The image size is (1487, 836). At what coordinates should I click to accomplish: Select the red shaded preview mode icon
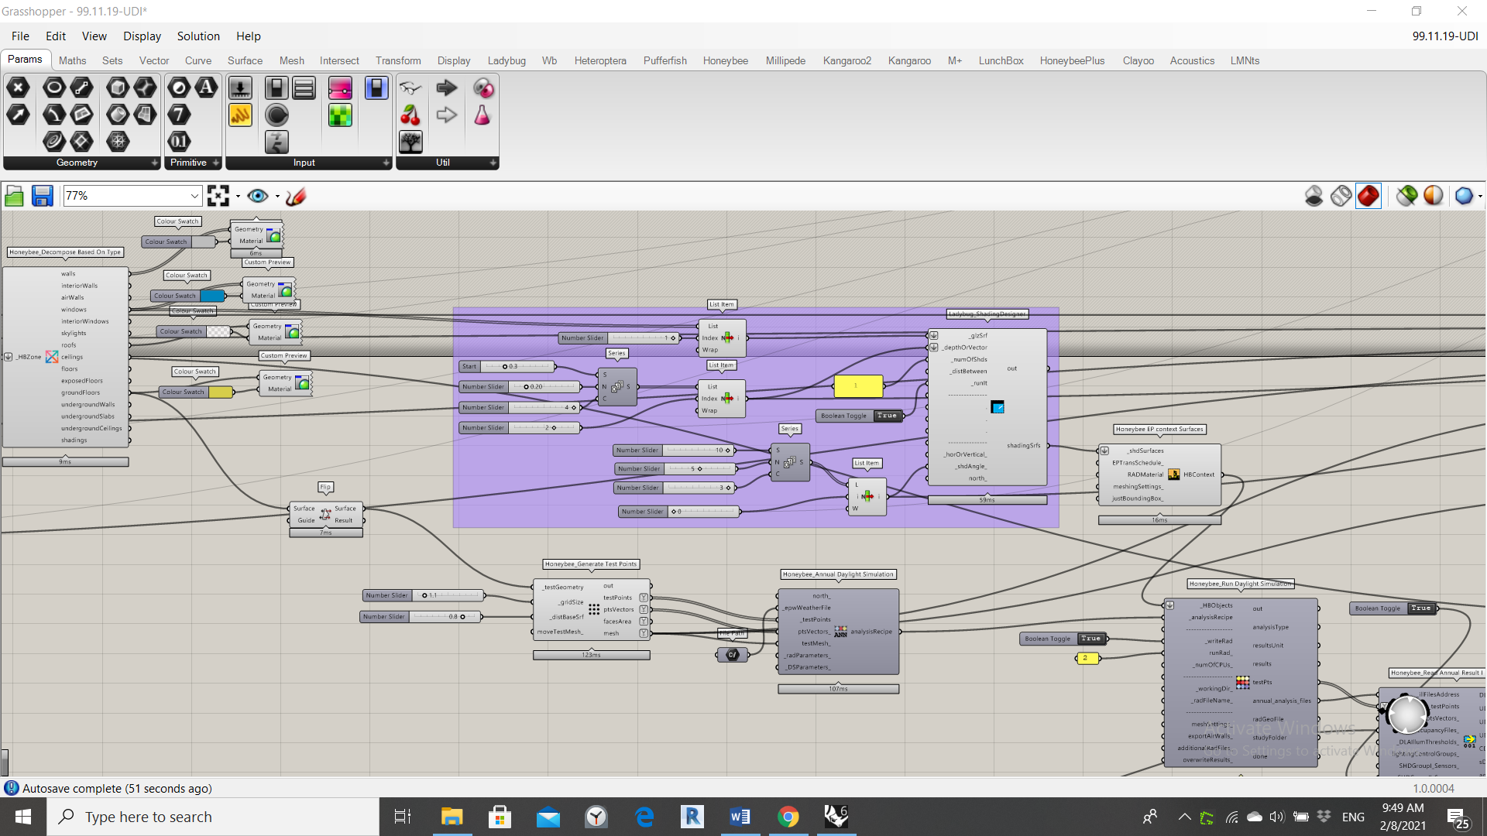point(1369,196)
